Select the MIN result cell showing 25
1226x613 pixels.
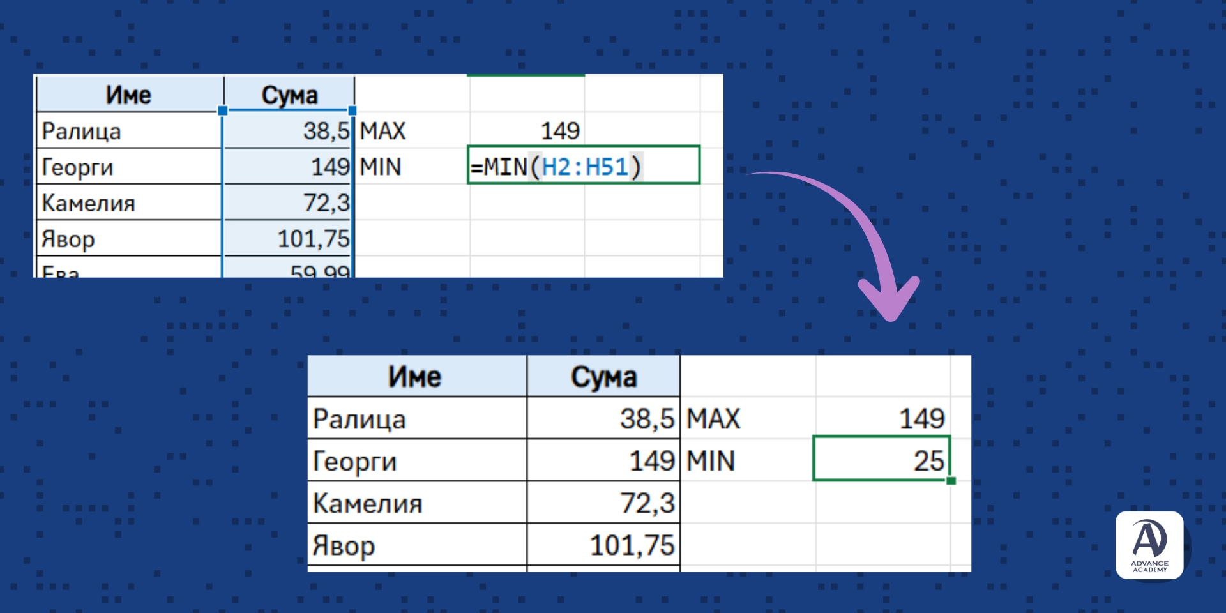coord(882,458)
